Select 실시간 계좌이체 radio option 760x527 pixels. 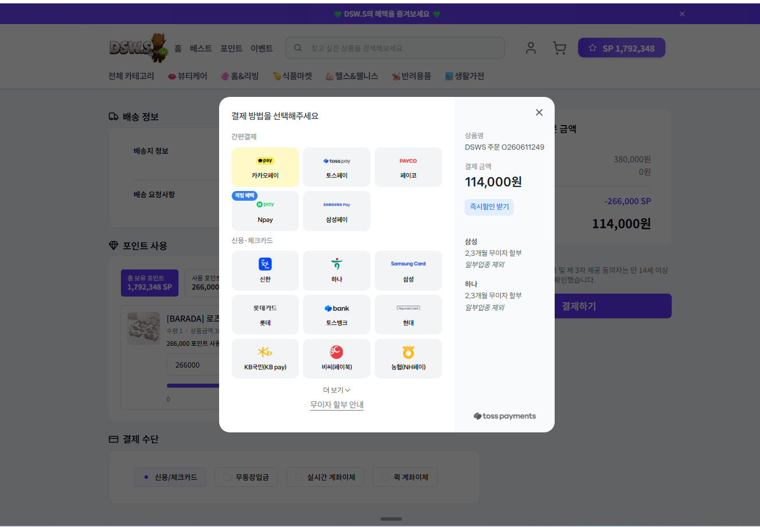(325, 477)
